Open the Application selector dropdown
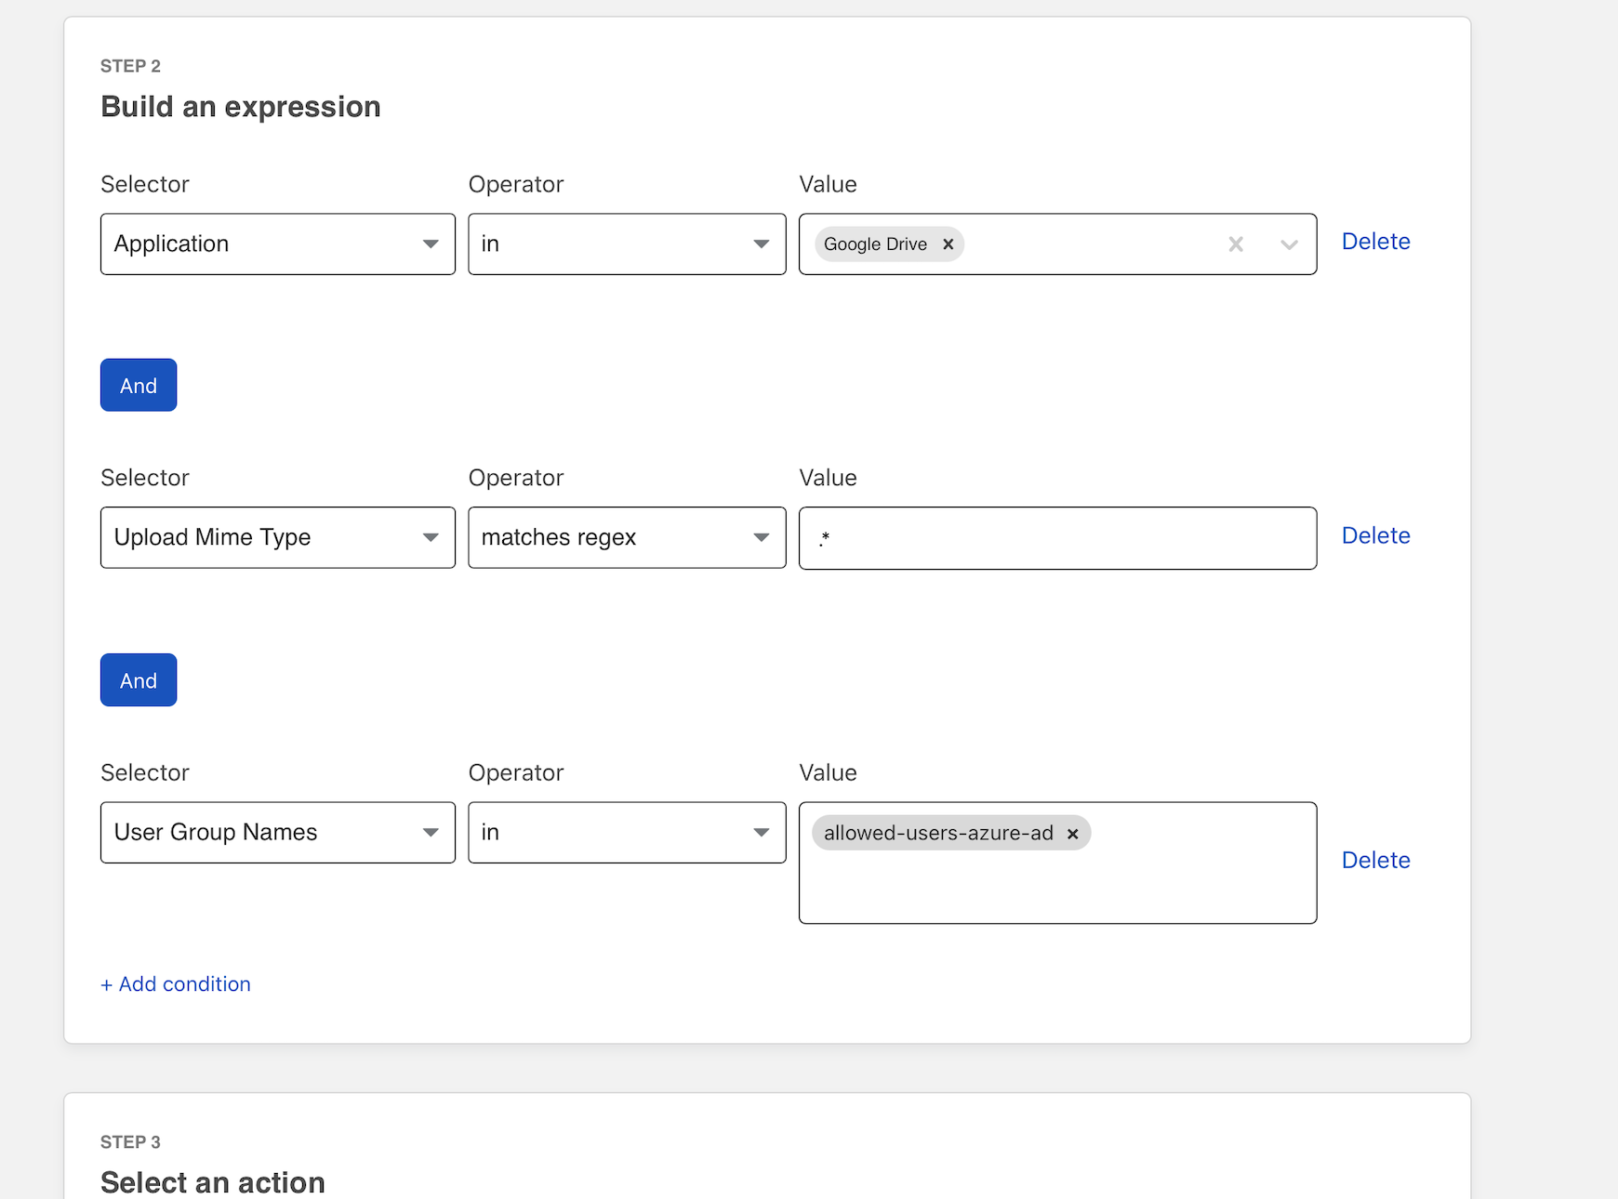The height and width of the screenshot is (1199, 1618). (x=277, y=244)
